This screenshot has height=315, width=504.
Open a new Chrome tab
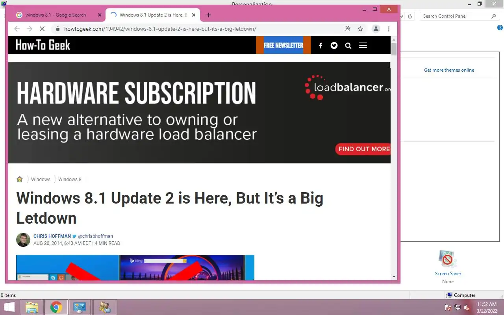[209, 15]
